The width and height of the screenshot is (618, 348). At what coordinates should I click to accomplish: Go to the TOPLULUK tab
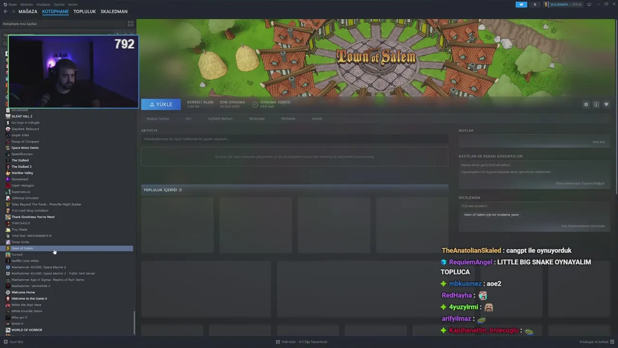click(84, 12)
